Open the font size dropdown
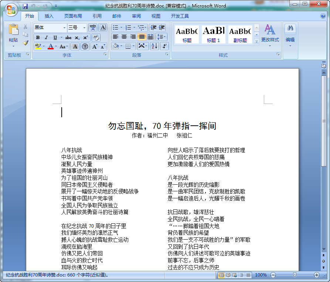 click(x=84, y=27)
